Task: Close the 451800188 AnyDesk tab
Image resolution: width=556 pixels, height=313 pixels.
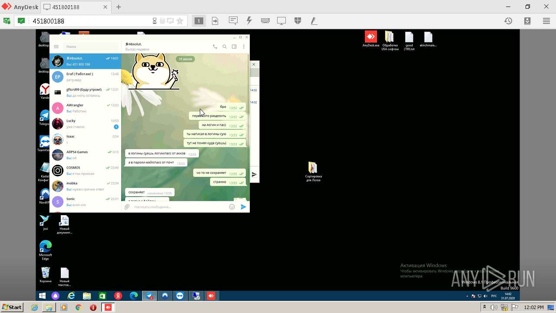Action: click(x=105, y=7)
